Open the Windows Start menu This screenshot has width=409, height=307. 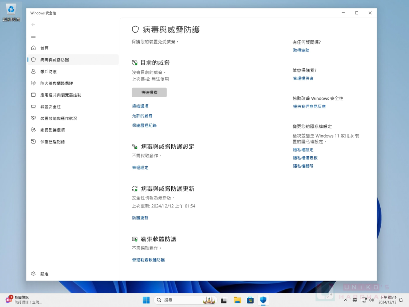click(146, 300)
